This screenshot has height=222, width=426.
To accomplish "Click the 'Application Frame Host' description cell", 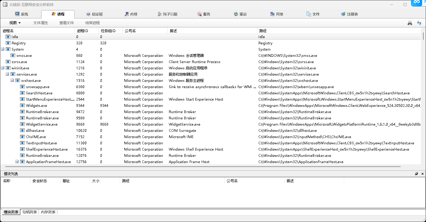I will (189, 162).
